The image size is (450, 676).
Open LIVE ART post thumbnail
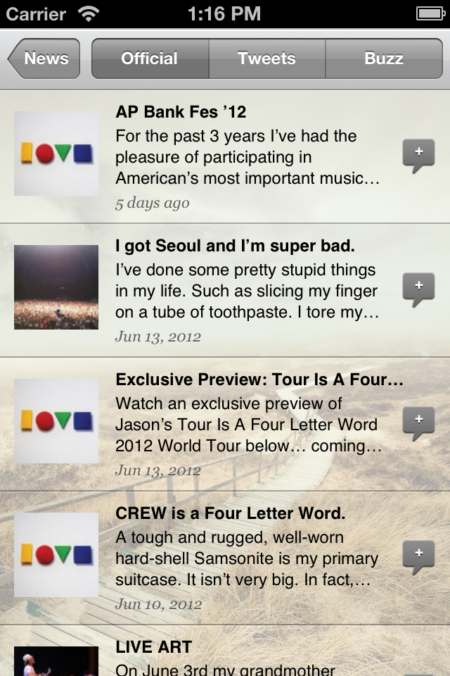[x=56, y=662]
